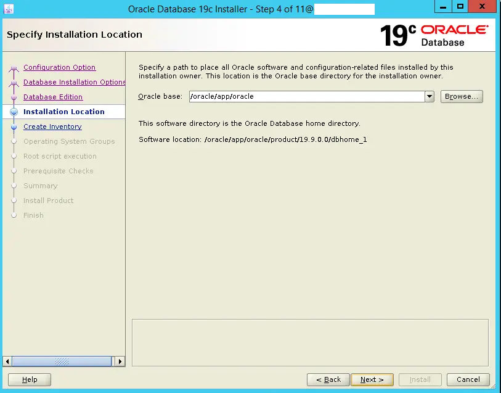Click the Java installer window icon
The width and height of the screenshot is (501, 393).
9,9
